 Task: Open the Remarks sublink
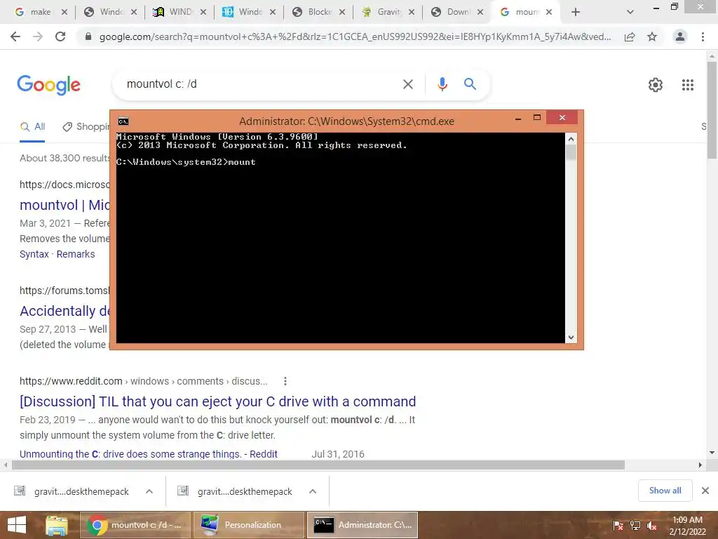[76, 254]
